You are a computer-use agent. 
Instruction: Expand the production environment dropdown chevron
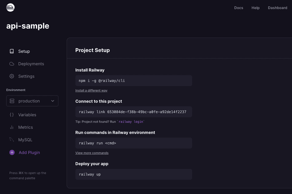click(x=53, y=101)
